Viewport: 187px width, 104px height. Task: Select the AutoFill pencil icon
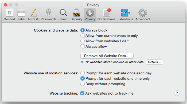pos(33,13)
